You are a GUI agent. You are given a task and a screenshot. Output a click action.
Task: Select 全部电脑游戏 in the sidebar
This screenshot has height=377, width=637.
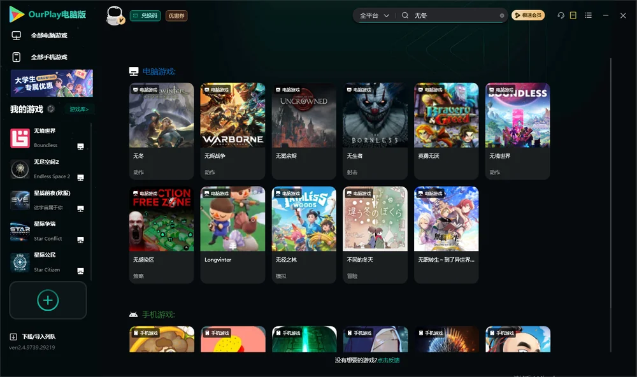pos(49,36)
